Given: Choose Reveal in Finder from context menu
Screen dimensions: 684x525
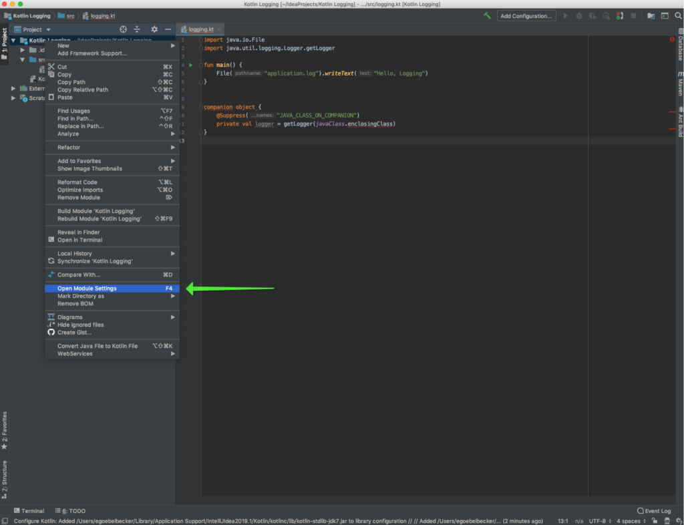Looking at the screenshot, I should click(x=78, y=232).
